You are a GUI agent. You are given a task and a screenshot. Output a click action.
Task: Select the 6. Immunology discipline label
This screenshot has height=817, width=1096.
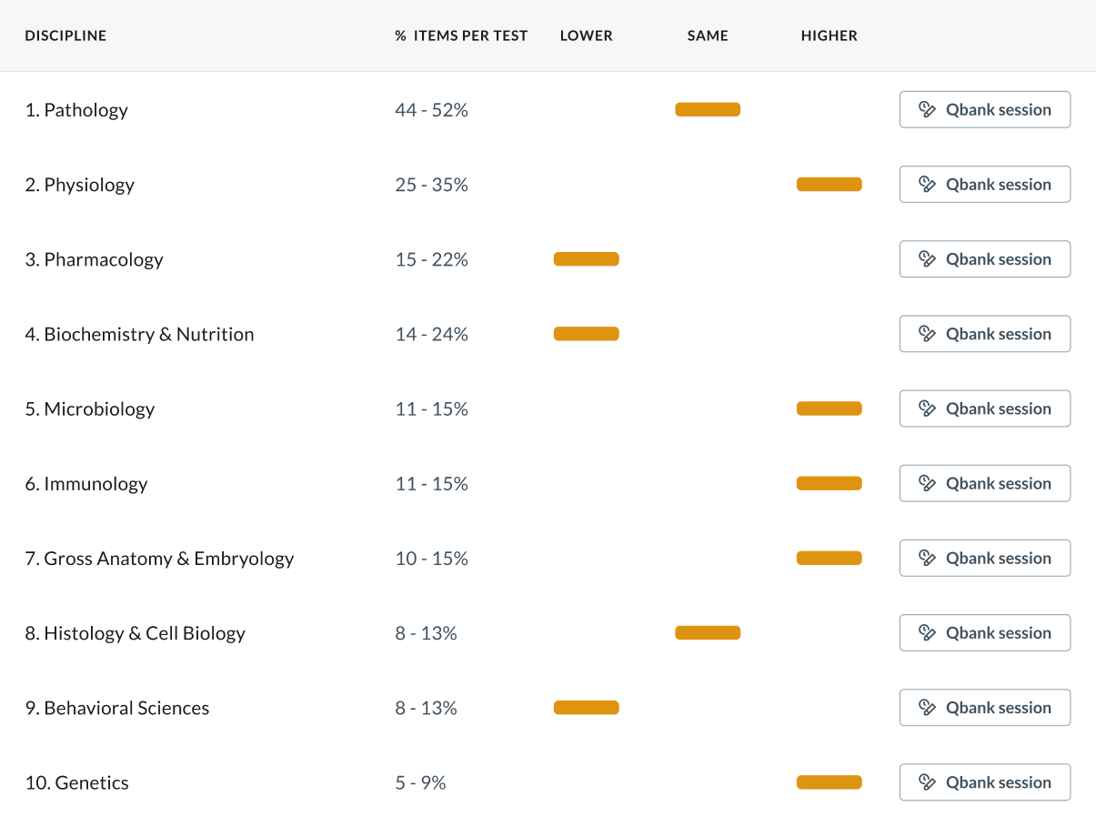point(86,484)
